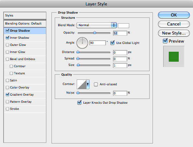Click the drop shadow color swatch
Screen dimensions: 193x147
(123, 26)
